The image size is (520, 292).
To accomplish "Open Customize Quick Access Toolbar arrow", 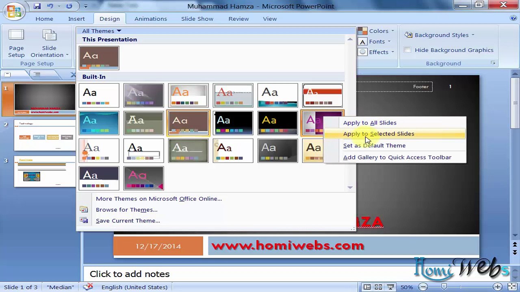I will tap(86, 6).
